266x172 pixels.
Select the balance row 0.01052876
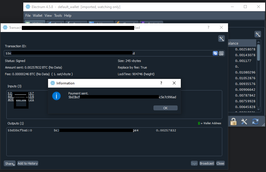pos(245,78)
